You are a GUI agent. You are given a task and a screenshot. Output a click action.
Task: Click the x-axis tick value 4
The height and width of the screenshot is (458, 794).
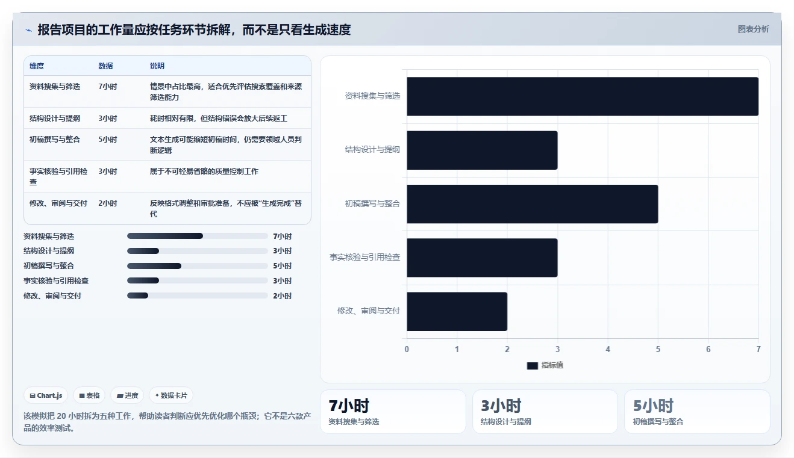[608, 349]
